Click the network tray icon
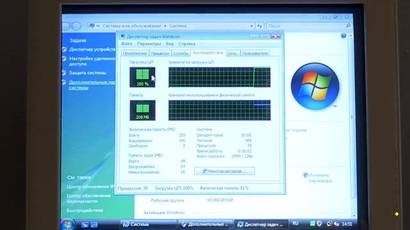Image resolution: width=410 pixels, height=230 pixels. point(329,224)
